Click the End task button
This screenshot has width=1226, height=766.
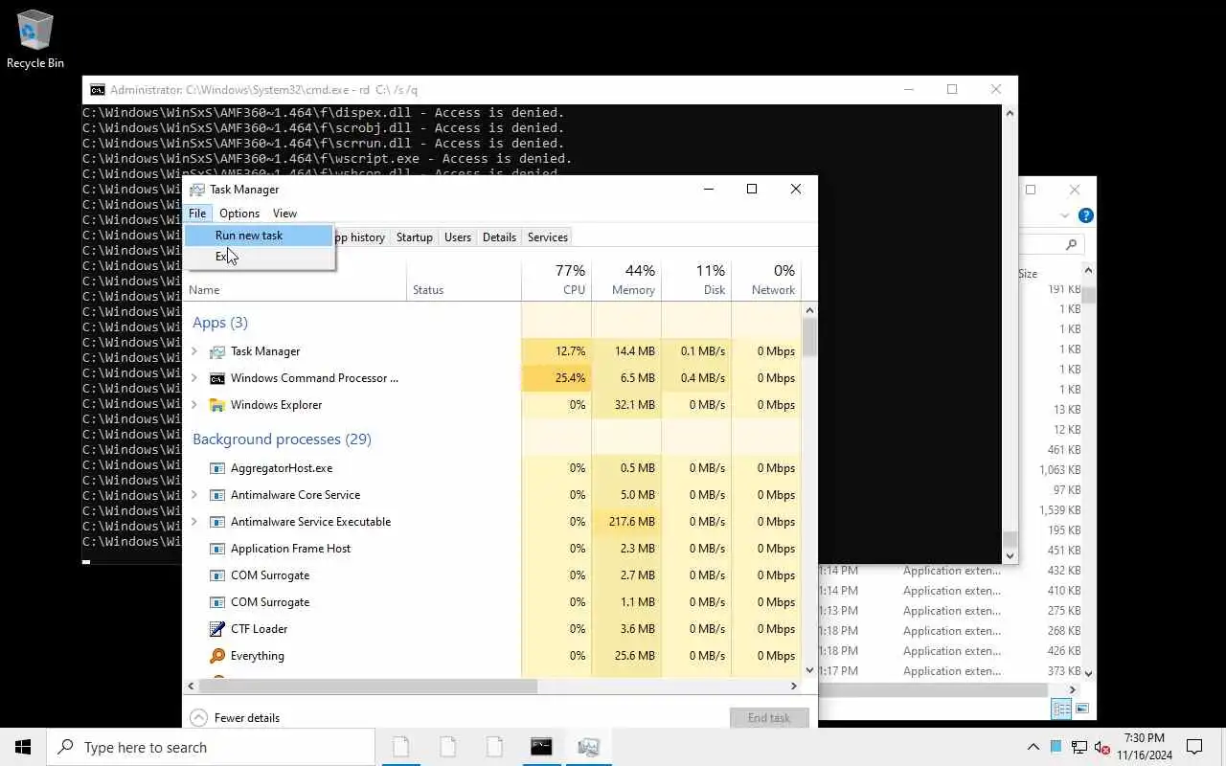[769, 718]
